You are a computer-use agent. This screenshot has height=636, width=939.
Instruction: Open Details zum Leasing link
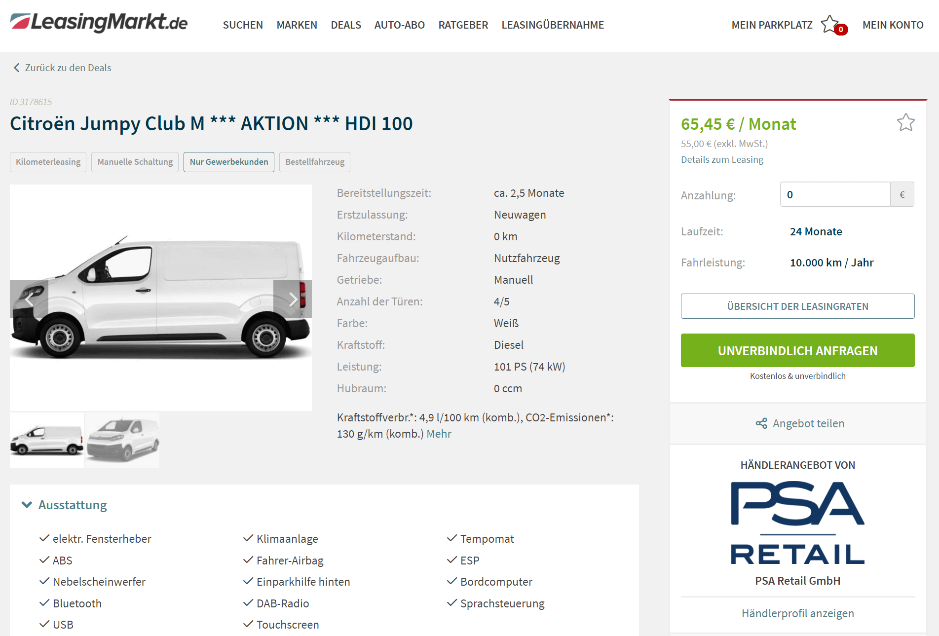[722, 159]
